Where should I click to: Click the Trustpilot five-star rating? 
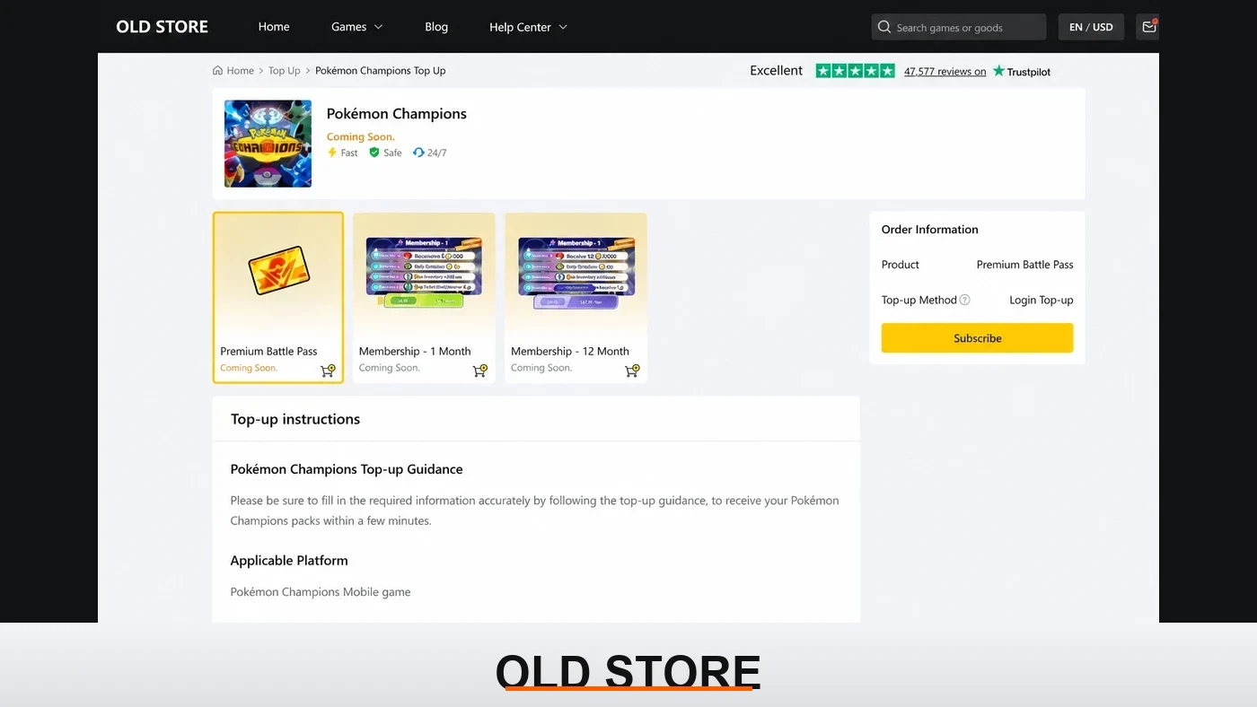[855, 71]
